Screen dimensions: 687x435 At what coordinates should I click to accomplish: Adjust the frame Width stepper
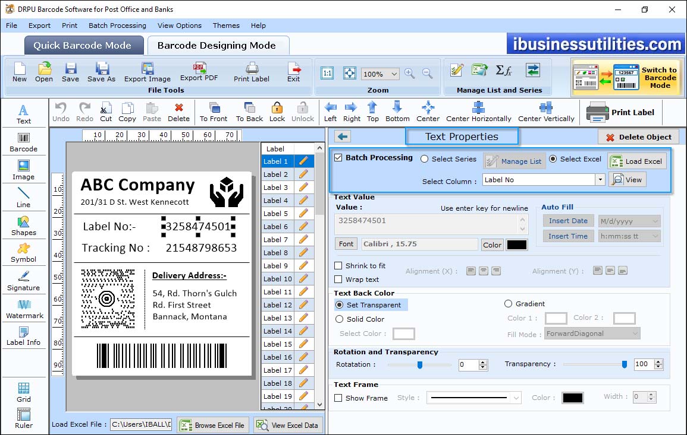(x=651, y=397)
